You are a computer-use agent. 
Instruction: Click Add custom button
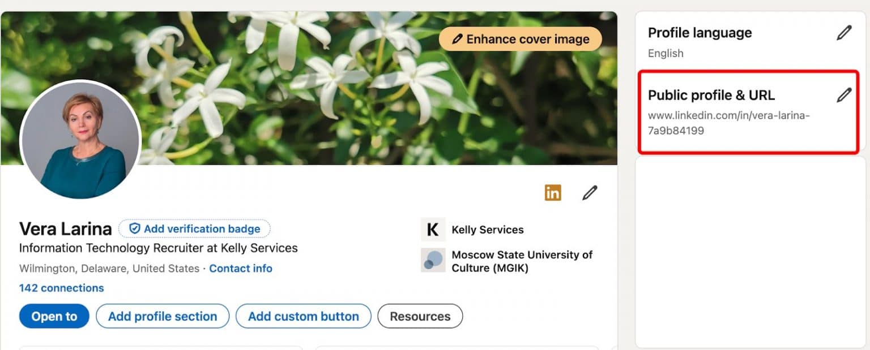pyautogui.click(x=303, y=316)
